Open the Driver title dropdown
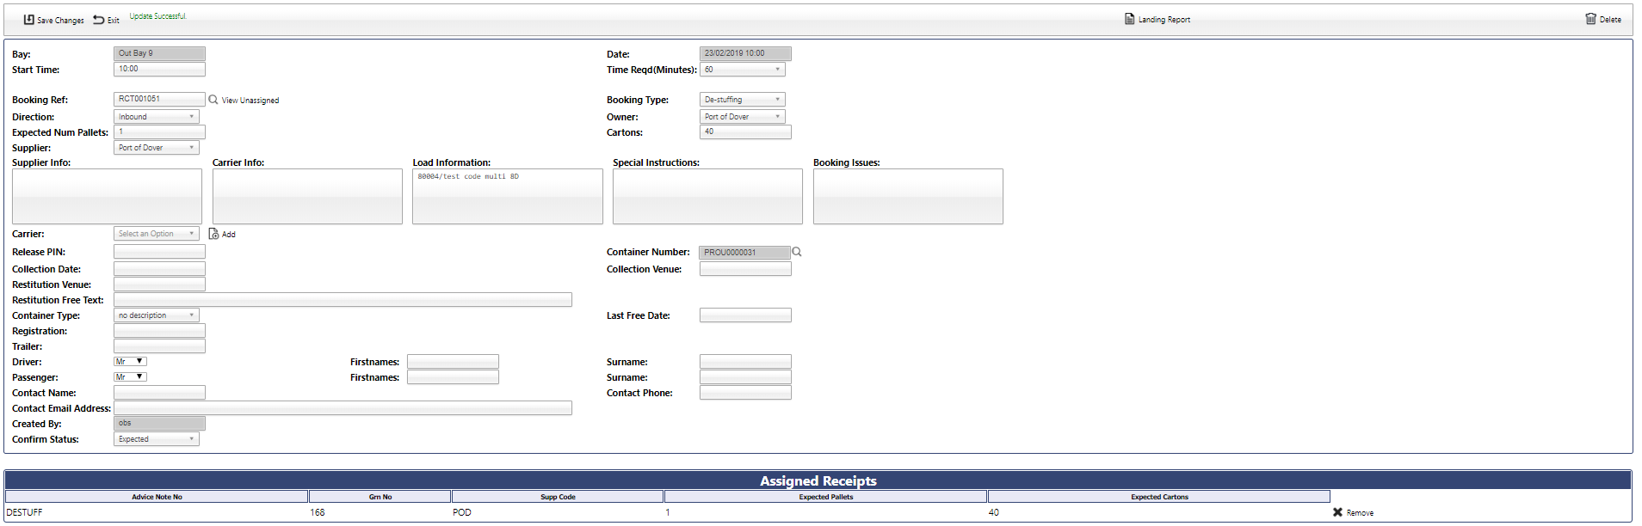The image size is (1642, 526). (130, 362)
